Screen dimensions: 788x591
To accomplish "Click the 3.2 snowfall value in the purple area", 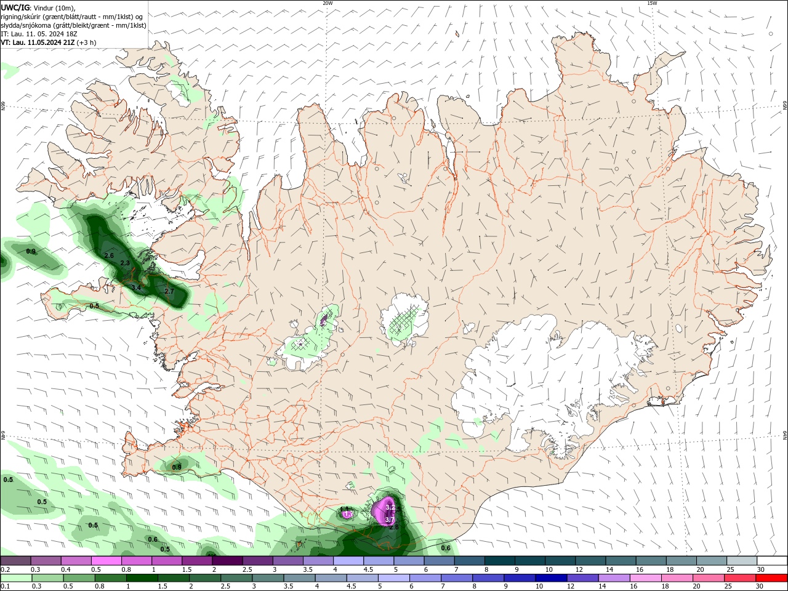I will pyautogui.click(x=390, y=507).
